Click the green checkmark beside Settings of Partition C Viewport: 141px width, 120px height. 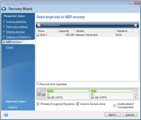(4, 37)
